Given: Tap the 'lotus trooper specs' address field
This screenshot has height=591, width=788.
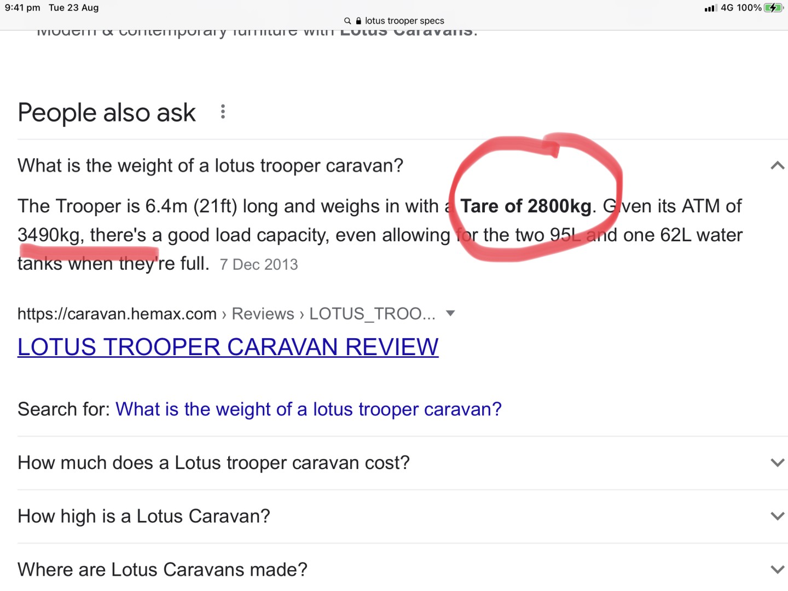Looking at the screenshot, I should coord(404,21).
